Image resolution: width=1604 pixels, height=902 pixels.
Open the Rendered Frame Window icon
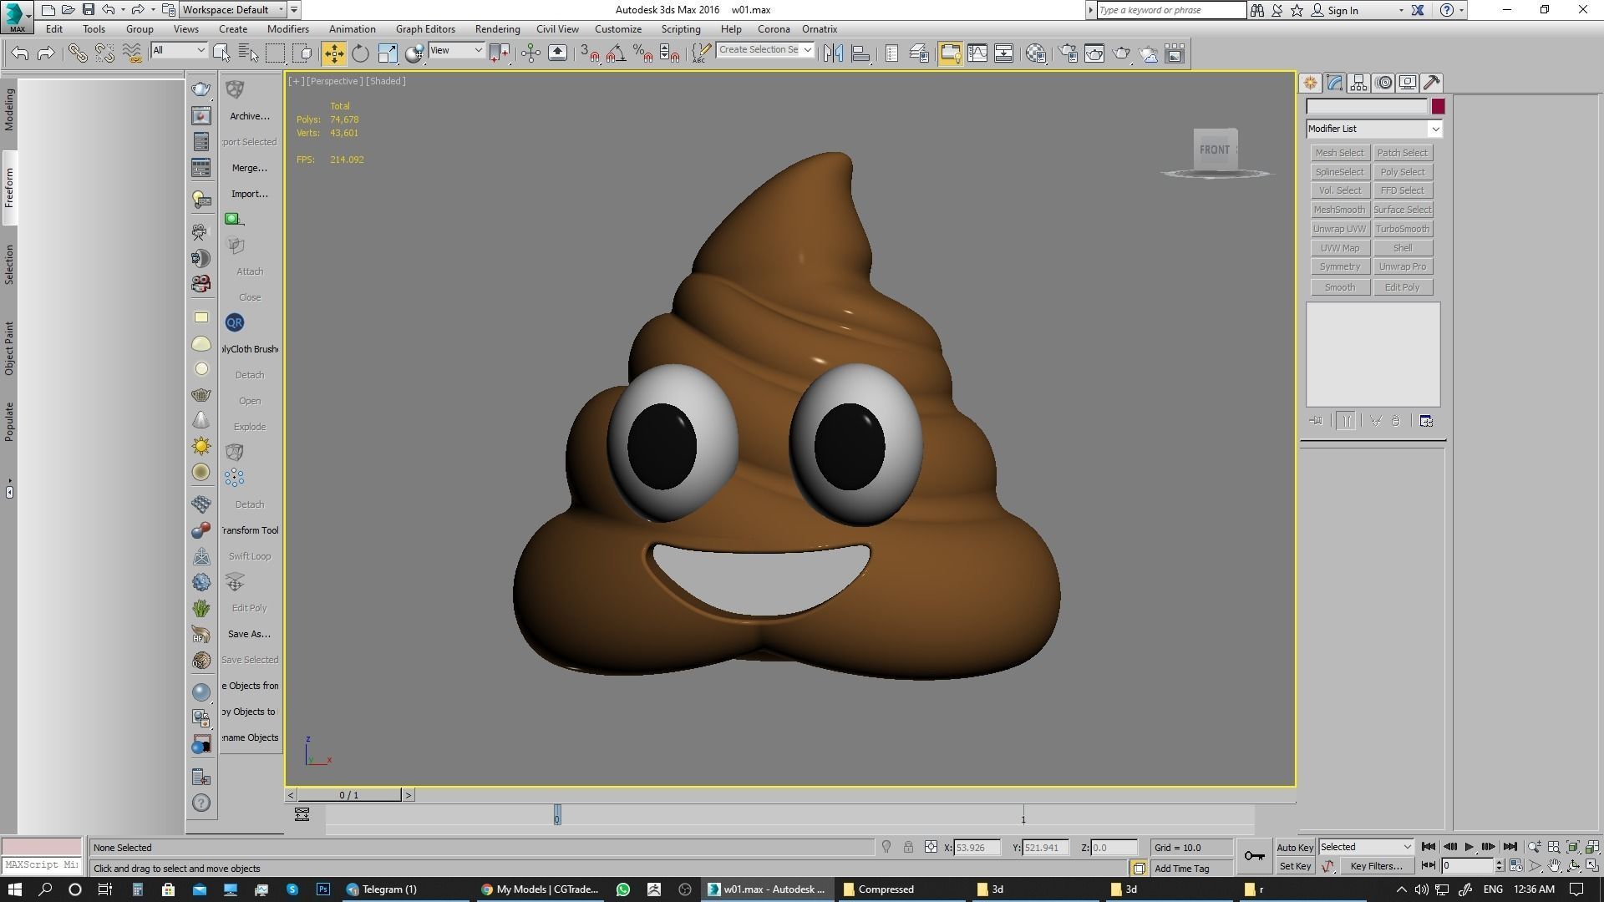coord(1094,53)
